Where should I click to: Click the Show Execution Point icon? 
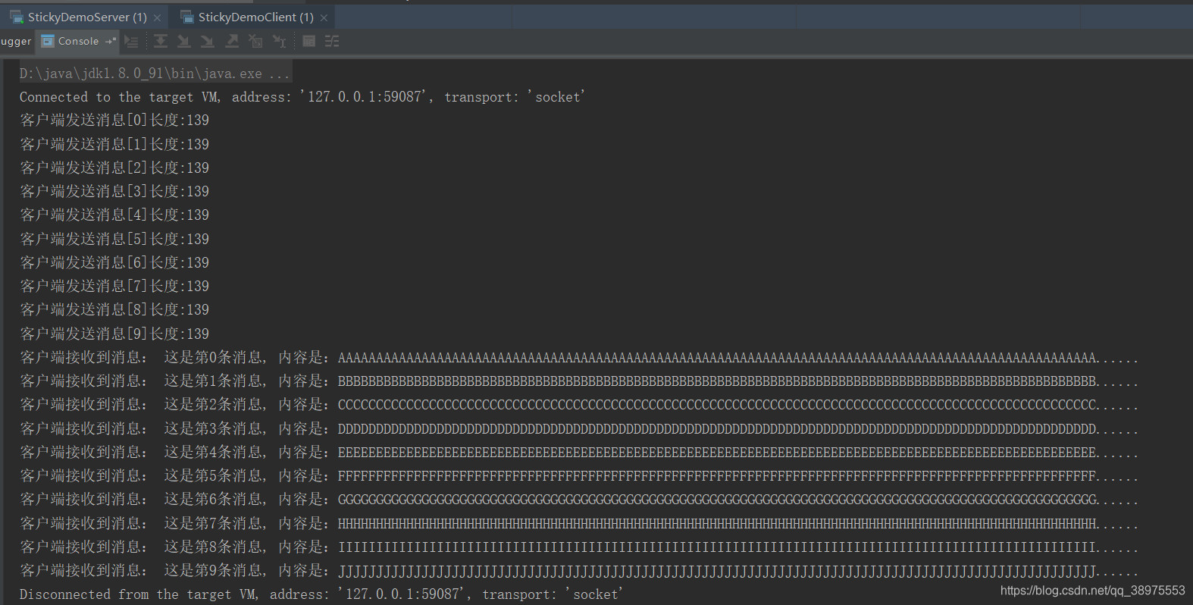[x=131, y=41]
